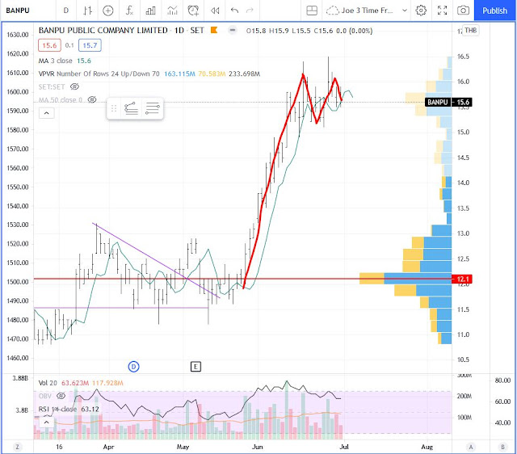517x454 pixels.
Task: Click the Joe 3 Time Fr... layout name
Action: pyautogui.click(x=367, y=11)
